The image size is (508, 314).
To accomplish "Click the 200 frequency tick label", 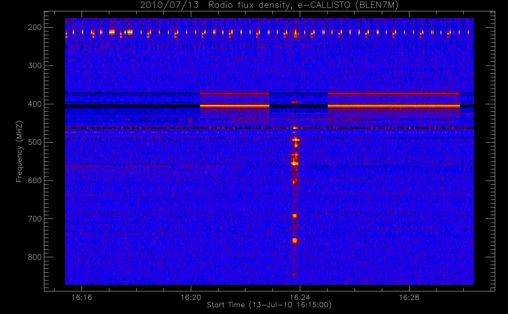I will (x=35, y=27).
